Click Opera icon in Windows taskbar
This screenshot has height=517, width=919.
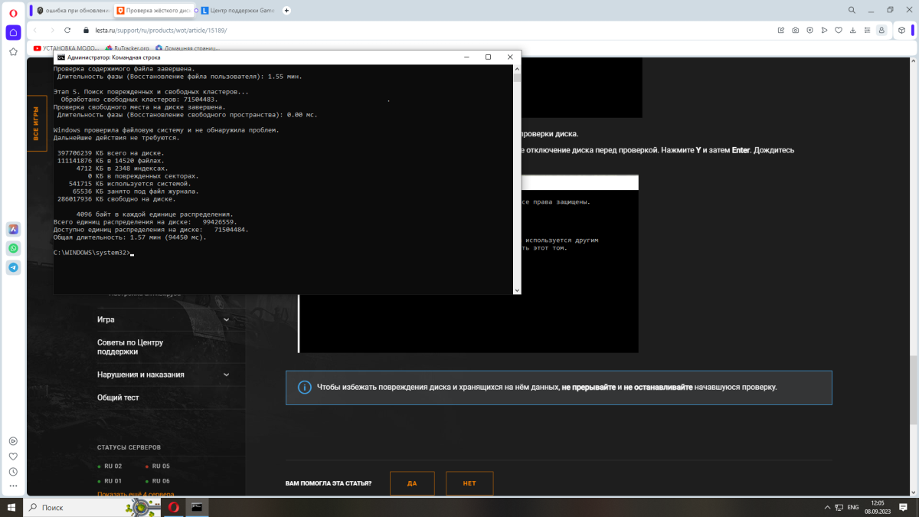pyautogui.click(x=175, y=507)
